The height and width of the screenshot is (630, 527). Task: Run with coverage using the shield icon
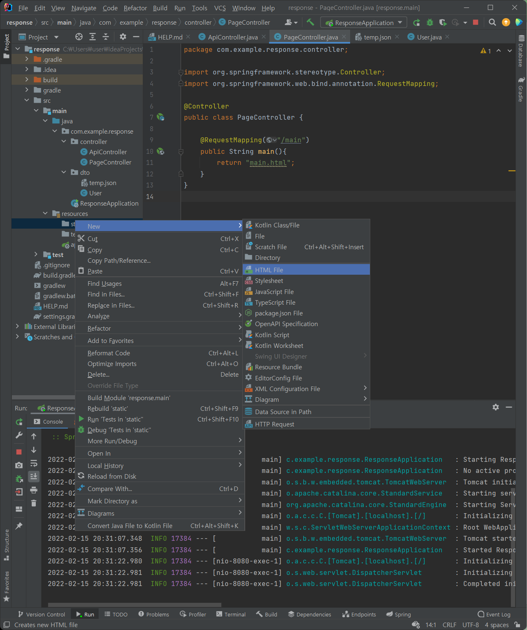coord(443,23)
